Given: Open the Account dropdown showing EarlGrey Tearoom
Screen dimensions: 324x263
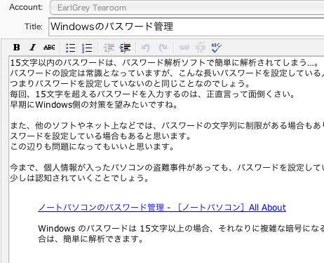Looking at the screenshot, I should (x=187, y=8).
